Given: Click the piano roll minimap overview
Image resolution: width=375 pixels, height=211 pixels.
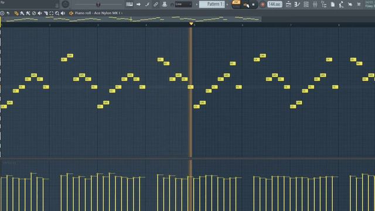Looking at the screenshot, I should 131,19.
